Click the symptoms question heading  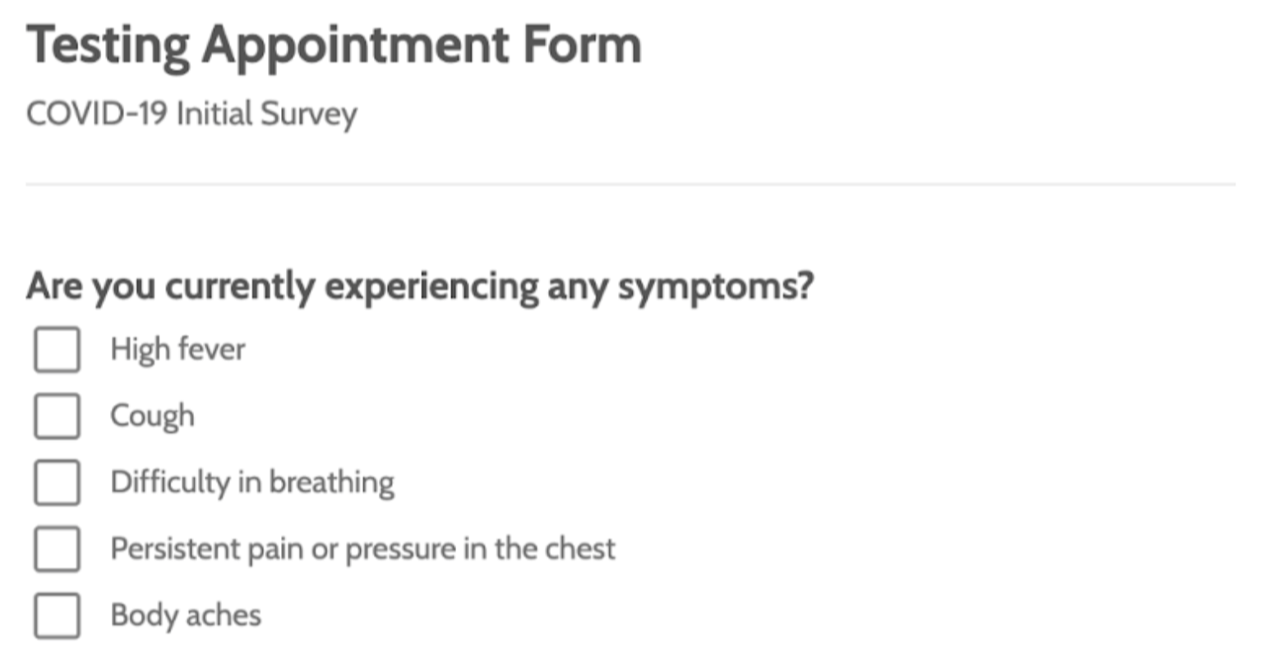point(418,285)
